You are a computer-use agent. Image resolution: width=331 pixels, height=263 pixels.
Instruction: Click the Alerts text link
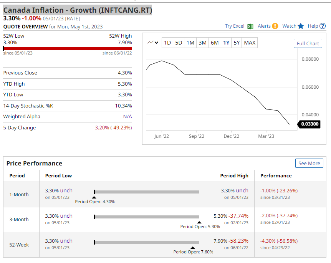click(x=264, y=26)
